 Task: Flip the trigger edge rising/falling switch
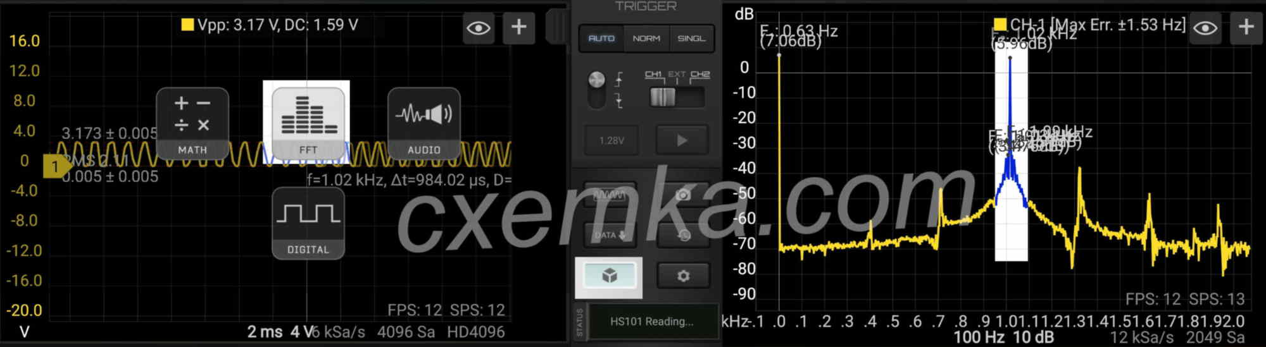pyautogui.click(x=597, y=90)
